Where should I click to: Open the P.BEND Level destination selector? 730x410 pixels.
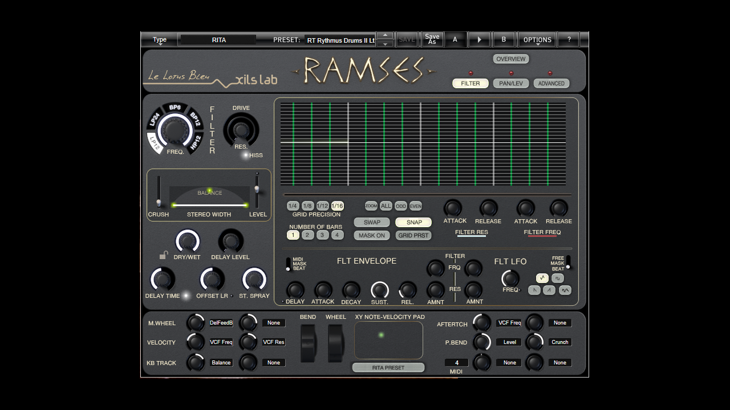pyautogui.click(x=509, y=342)
